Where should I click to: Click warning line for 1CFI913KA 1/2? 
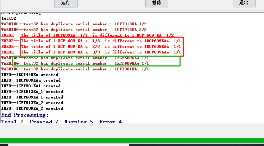click(x=74, y=24)
